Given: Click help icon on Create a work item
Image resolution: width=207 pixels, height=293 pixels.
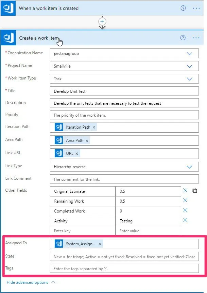Looking at the screenshot, I should [183, 38].
